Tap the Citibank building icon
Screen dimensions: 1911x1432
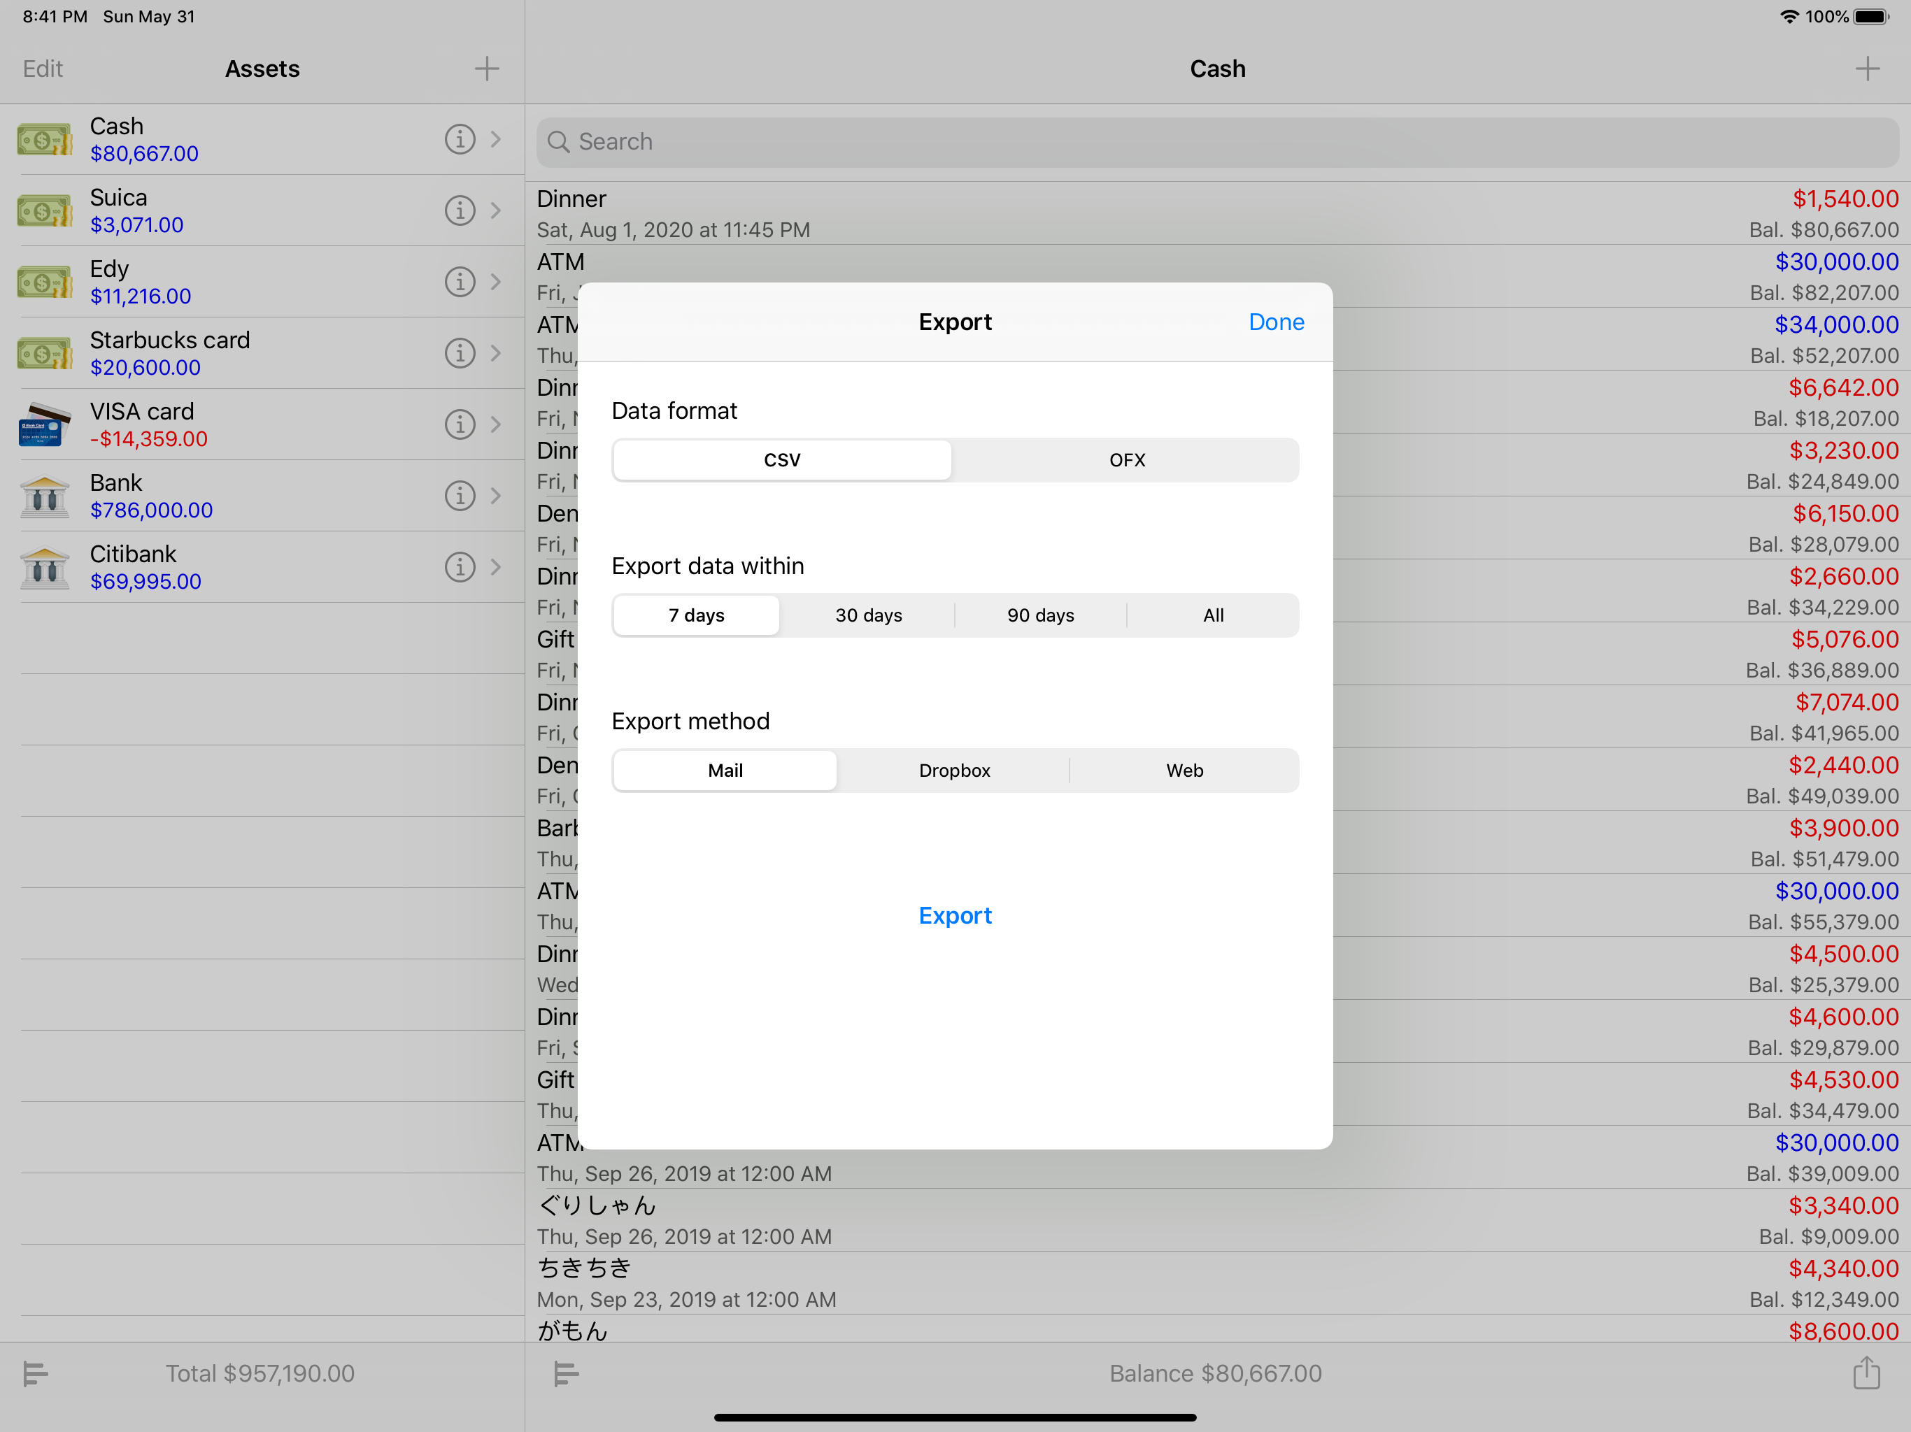pyautogui.click(x=44, y=568)
